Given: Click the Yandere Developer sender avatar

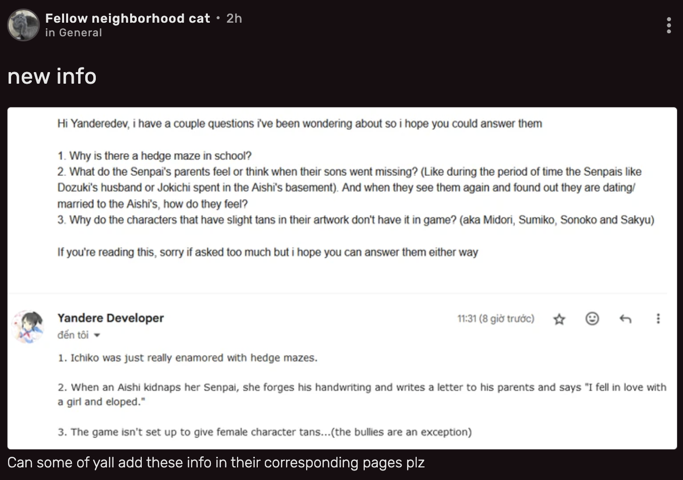Looking at the screenshot, I should point(28,326).
